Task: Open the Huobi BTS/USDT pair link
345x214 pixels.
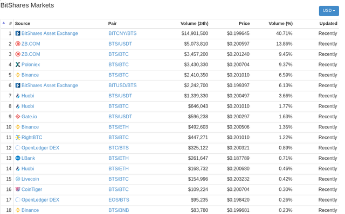Action: pyautogui.click(x=120, y=96)
